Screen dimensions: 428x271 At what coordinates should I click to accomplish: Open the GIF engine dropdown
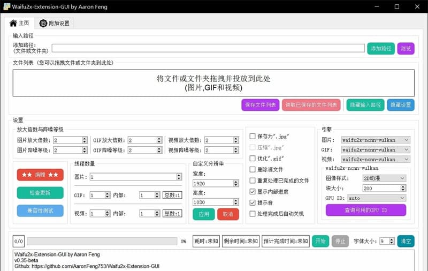click(x=376, y=150)
